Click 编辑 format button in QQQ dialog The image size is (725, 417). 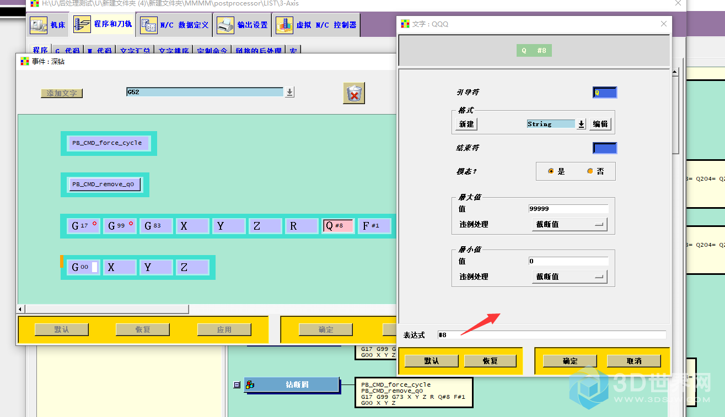pos(600,124)
